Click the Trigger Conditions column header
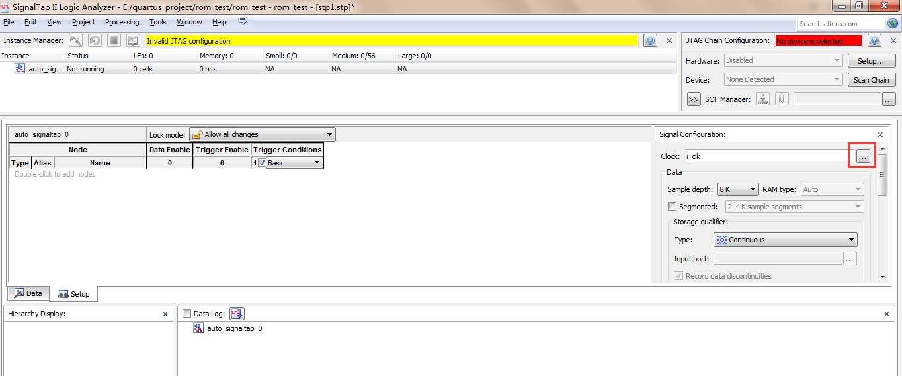The image size is (902, 376). coord(288,150)
